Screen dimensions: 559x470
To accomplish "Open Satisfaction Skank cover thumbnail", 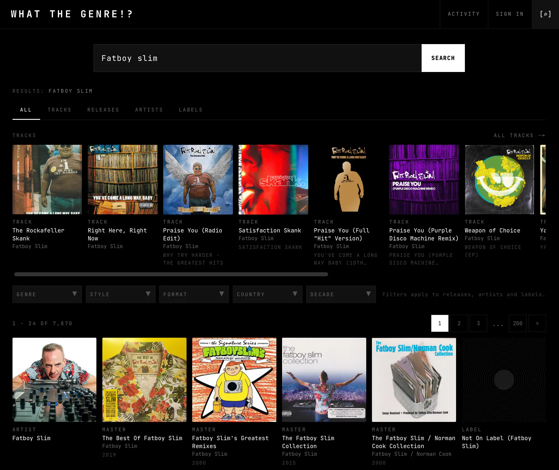I will 273,180.
